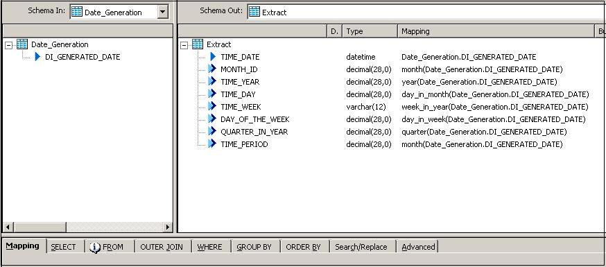The height and width of the screenshot is (267, 606).
Task: Click the info icon on FROM tab
Action: click(95, 248)
